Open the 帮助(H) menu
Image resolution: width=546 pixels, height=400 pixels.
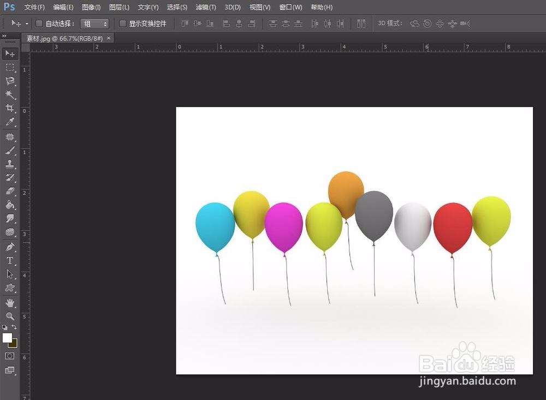(321, 7)
